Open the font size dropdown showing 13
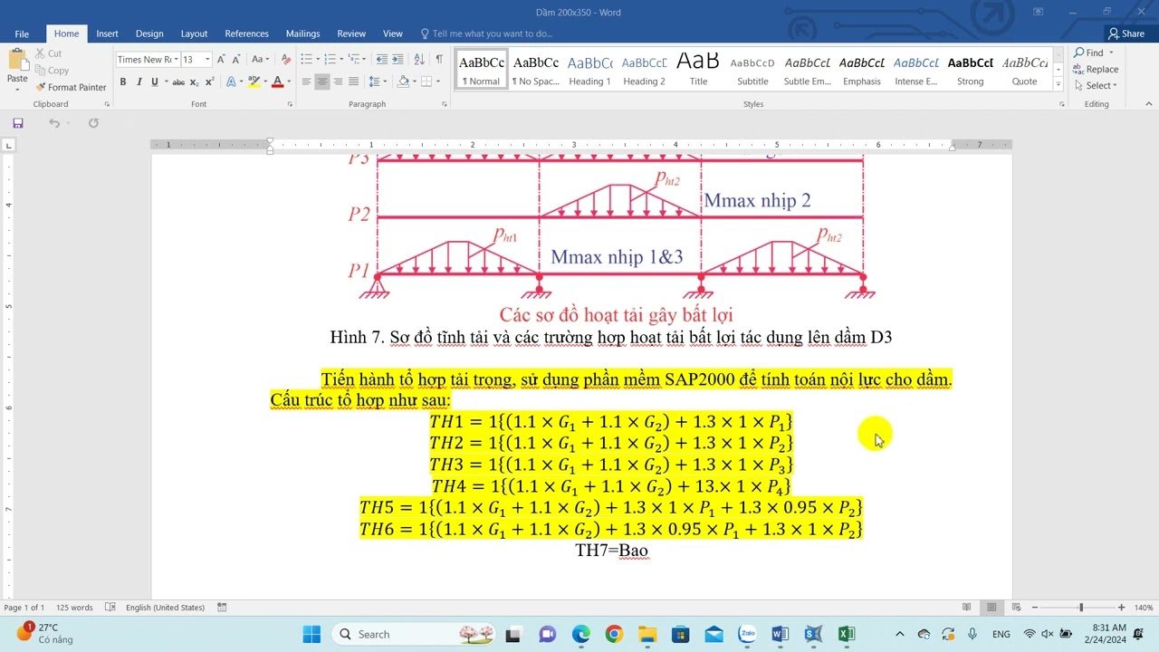Viewport: 1159px width, 652px height. (x=207, y=60)
